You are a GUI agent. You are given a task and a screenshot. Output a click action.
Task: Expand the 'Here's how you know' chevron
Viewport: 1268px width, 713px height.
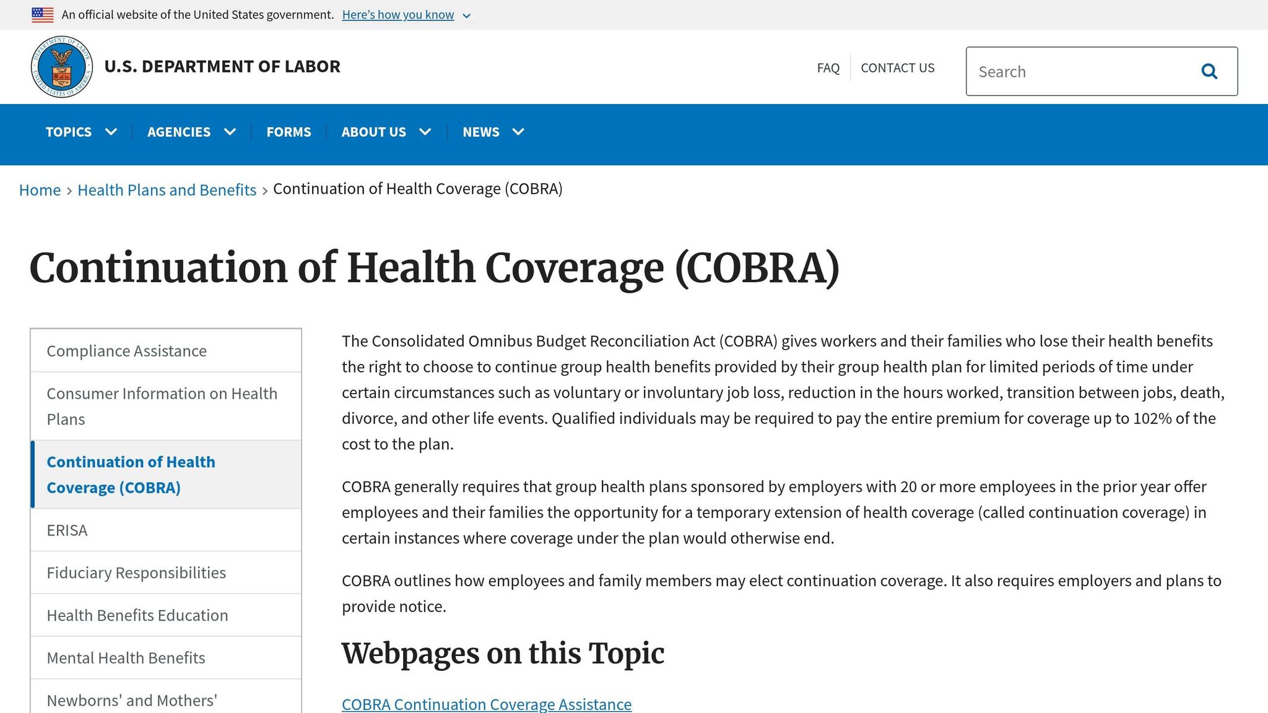click(x=467, y=15)
